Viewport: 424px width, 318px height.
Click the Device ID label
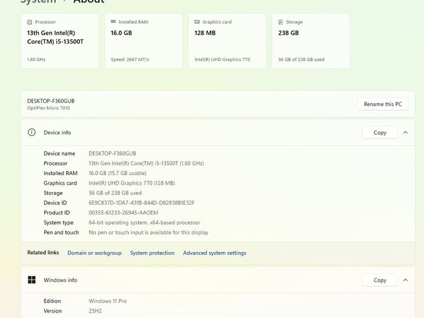pos(55,203)
